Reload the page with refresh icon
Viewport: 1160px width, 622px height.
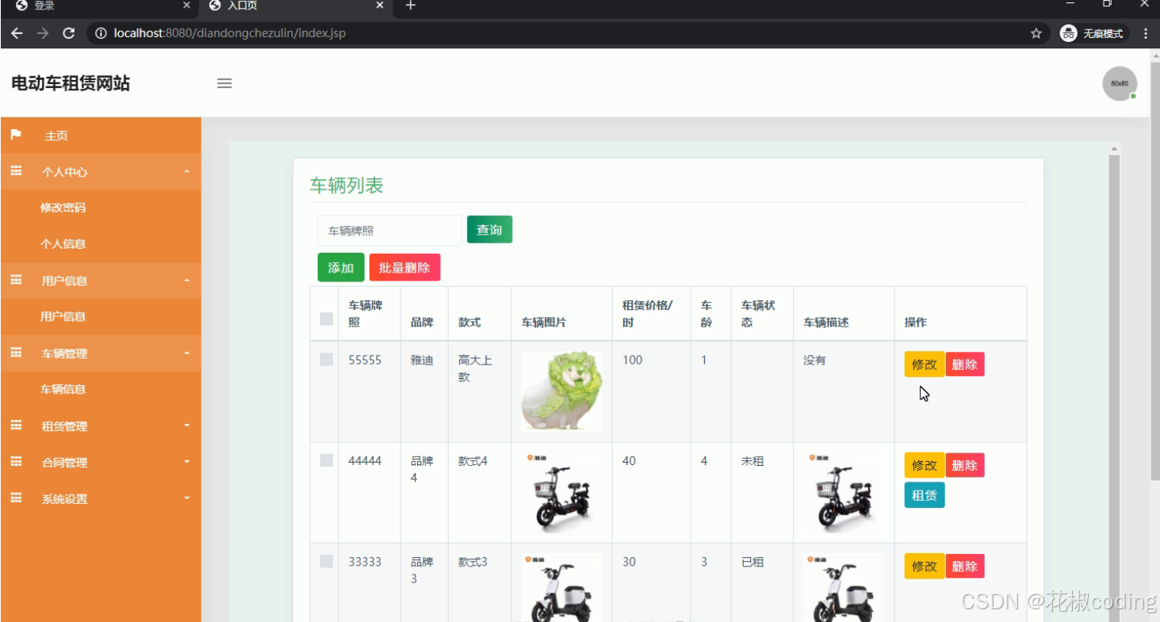click(x=68, y=33)
